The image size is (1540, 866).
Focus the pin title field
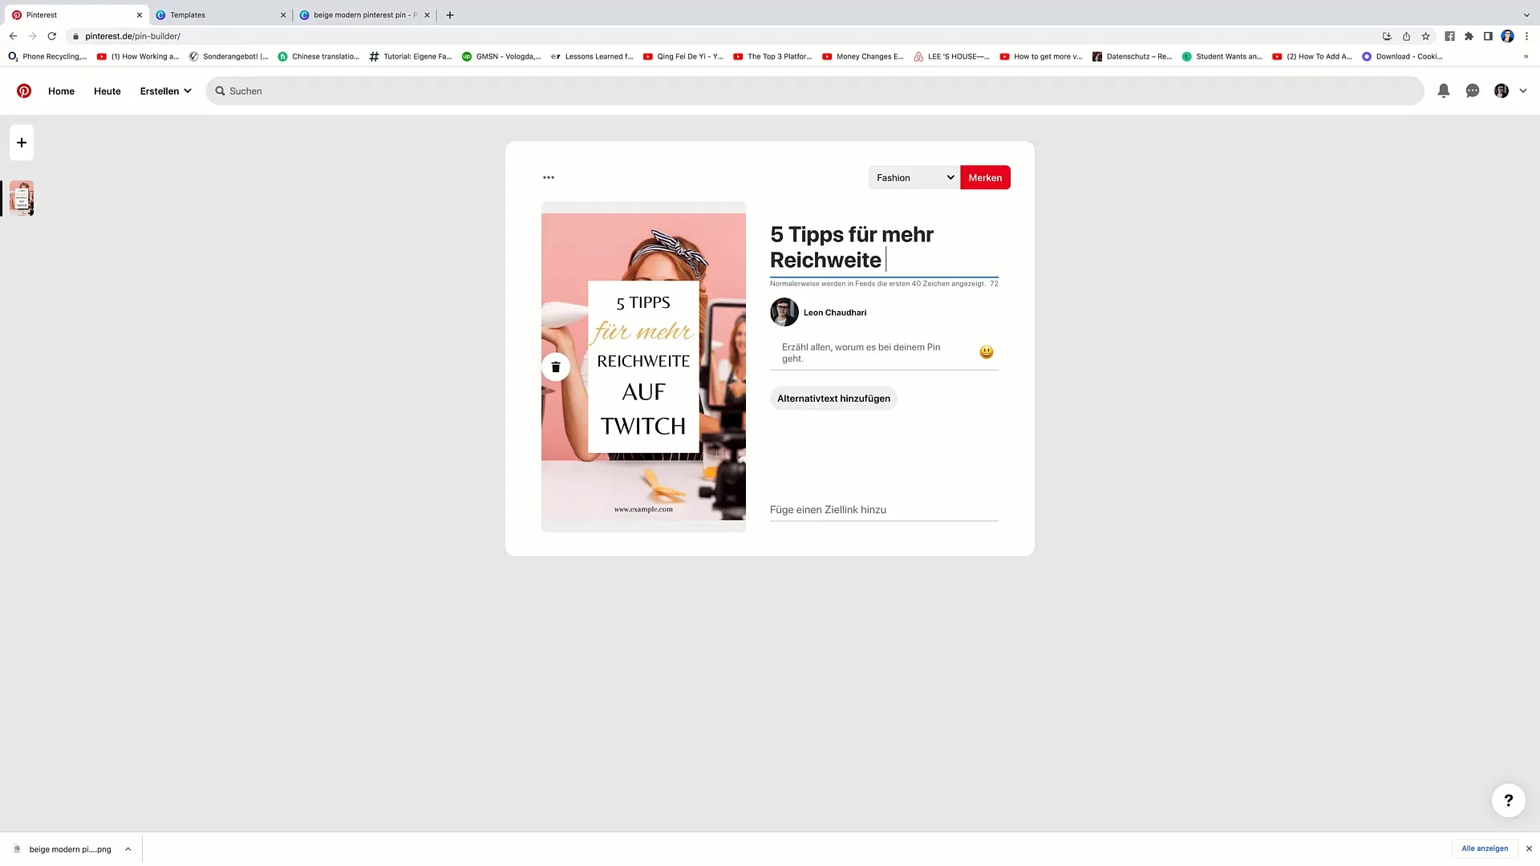(884, 247)
